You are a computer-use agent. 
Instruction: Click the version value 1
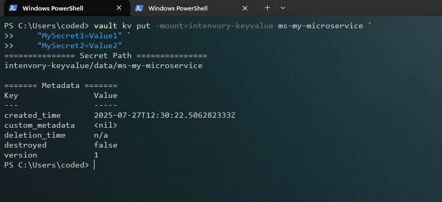point(96,155)
